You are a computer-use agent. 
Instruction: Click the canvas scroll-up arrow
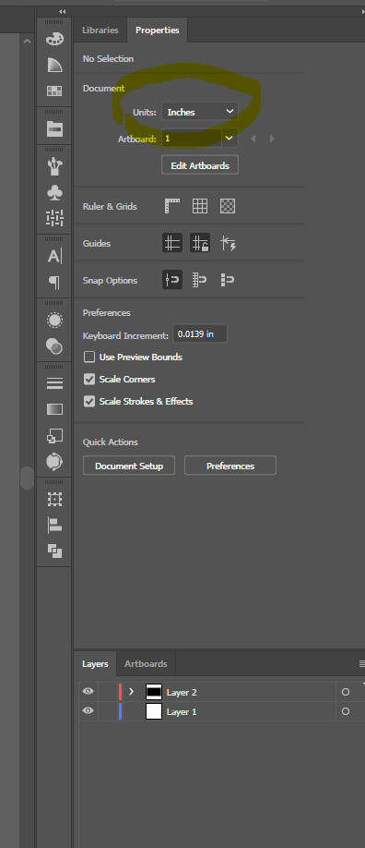pos(27,41)
